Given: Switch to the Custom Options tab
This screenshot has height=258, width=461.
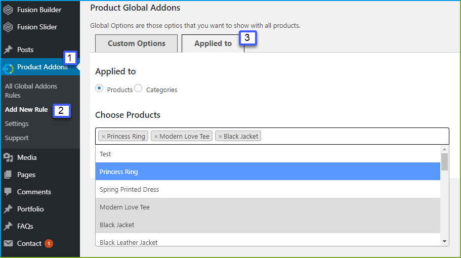Looking at the screenshot, I should pos(137,44).
